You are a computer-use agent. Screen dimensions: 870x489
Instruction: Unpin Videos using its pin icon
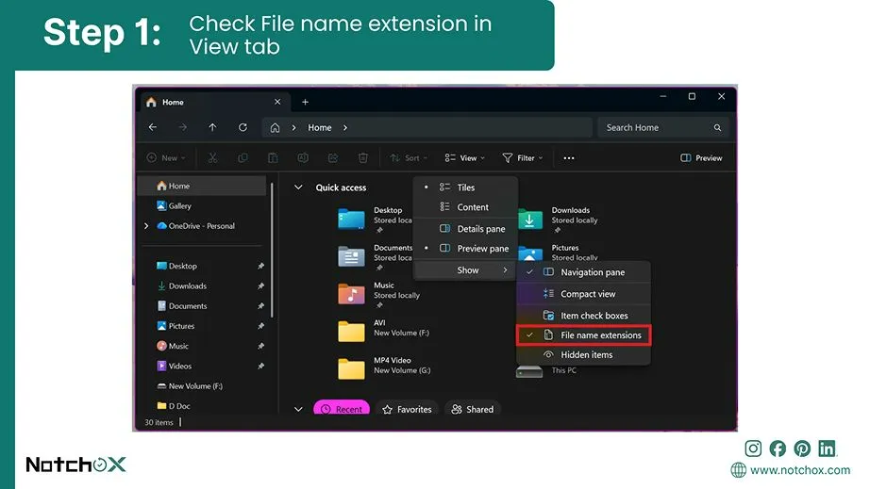(260, 367)
